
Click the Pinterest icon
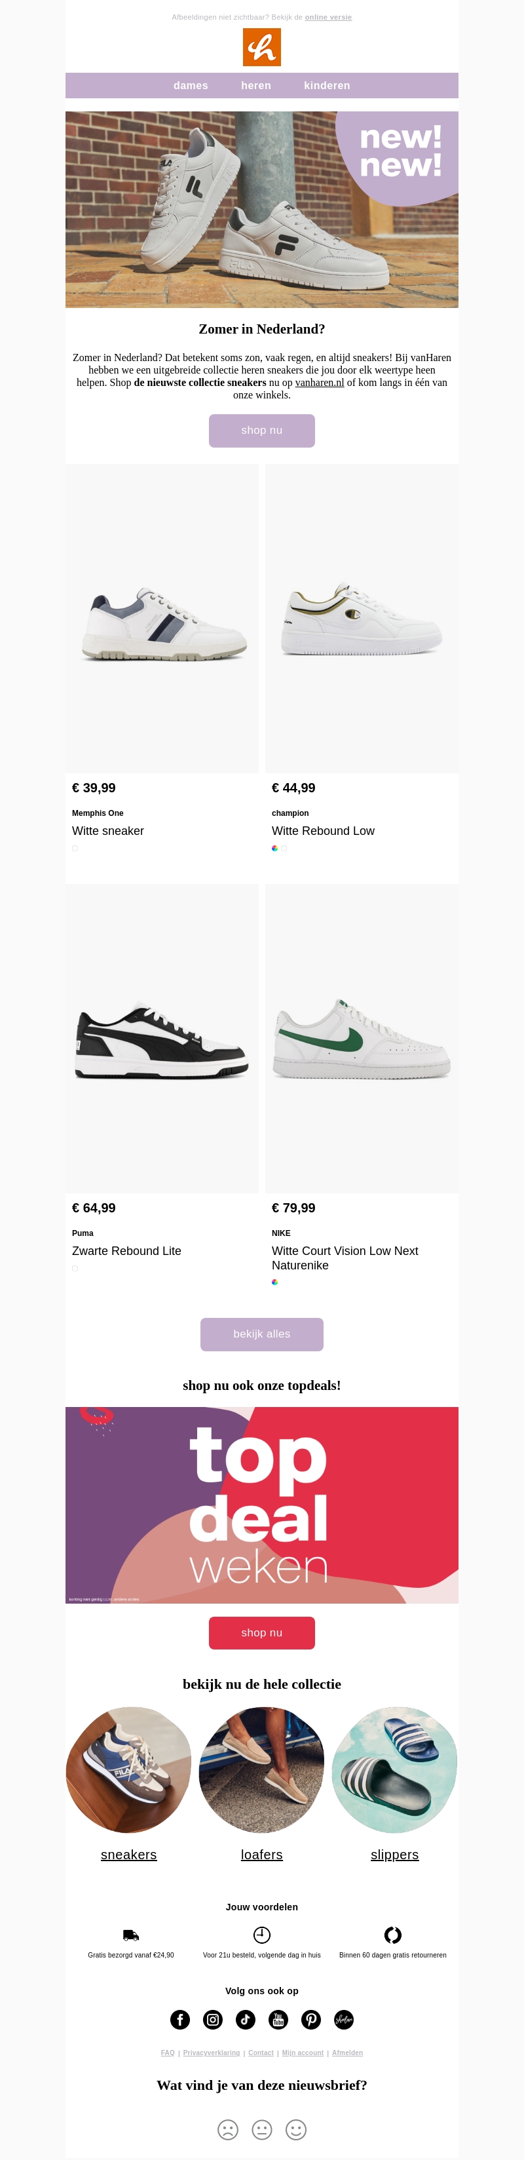coord(311,2019)
